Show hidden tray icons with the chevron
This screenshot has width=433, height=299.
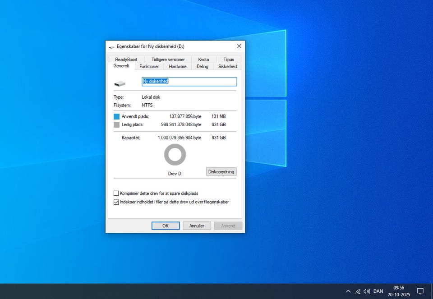tap(348, 291)
